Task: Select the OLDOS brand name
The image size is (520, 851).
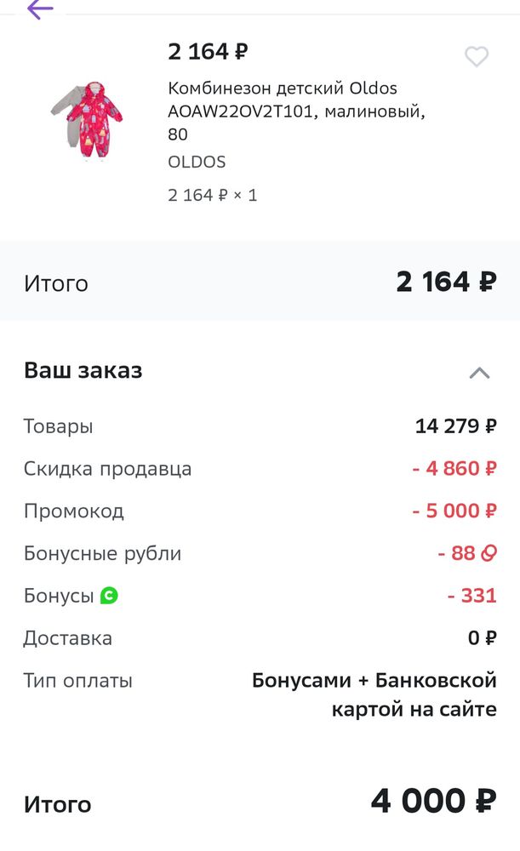Action: (197, 162)
